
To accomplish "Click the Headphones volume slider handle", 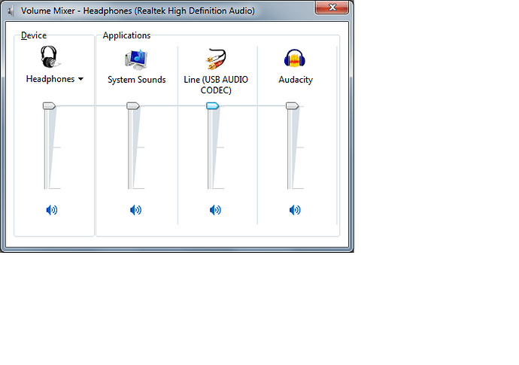I will point(49,105).
